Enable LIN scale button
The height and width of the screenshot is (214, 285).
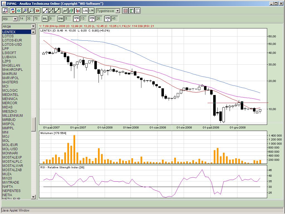pyautogui.click(x=91, y=11)
